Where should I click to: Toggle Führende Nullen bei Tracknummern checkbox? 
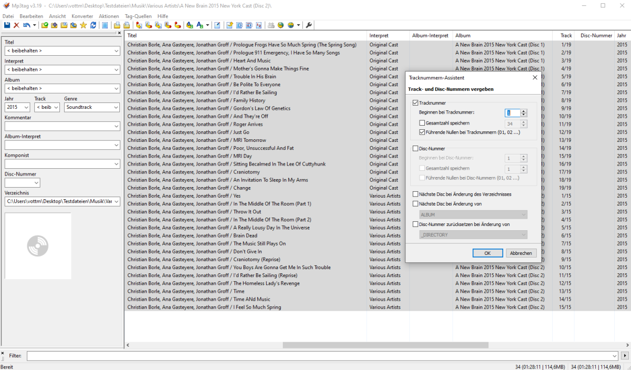[x=422, y=132]
